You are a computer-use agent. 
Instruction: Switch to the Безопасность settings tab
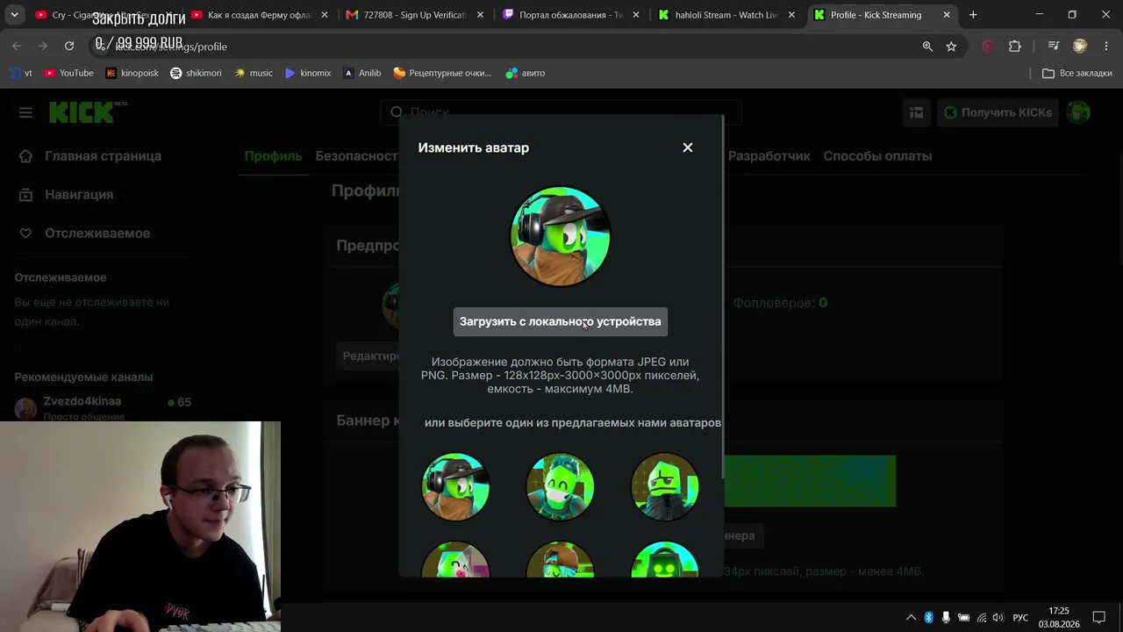[357, 156]
